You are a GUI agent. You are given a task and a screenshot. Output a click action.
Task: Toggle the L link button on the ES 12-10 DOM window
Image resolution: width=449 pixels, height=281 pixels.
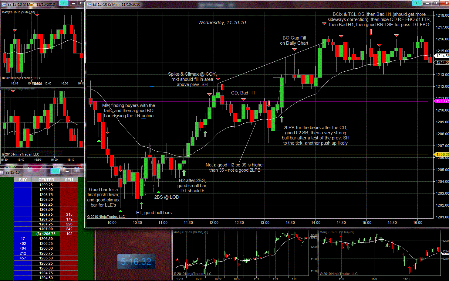coord(55,171)
